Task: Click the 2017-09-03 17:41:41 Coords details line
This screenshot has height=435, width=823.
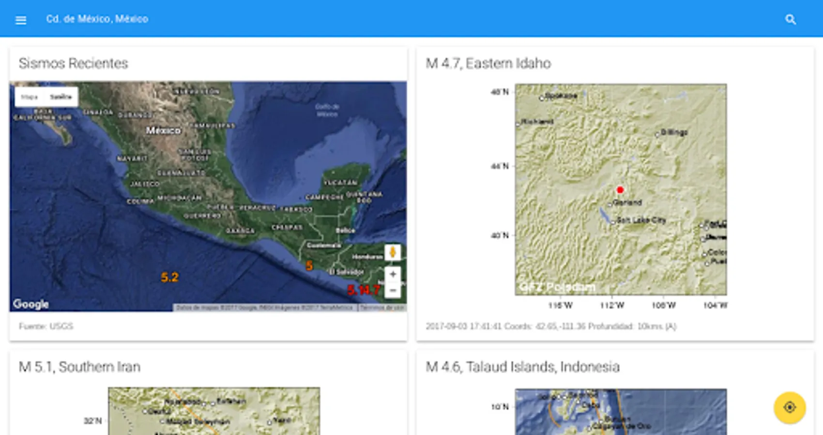Action: click(x=551, y=326)
